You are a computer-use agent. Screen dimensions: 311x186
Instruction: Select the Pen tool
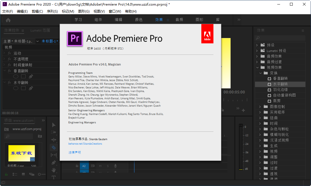[x=53, y=162]
